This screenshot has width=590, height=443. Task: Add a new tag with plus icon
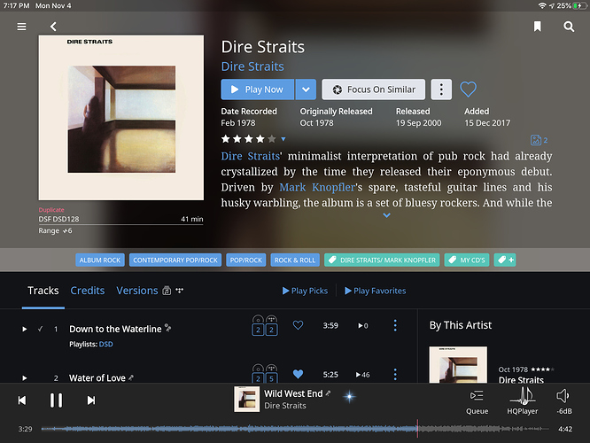tap(505, 260)
